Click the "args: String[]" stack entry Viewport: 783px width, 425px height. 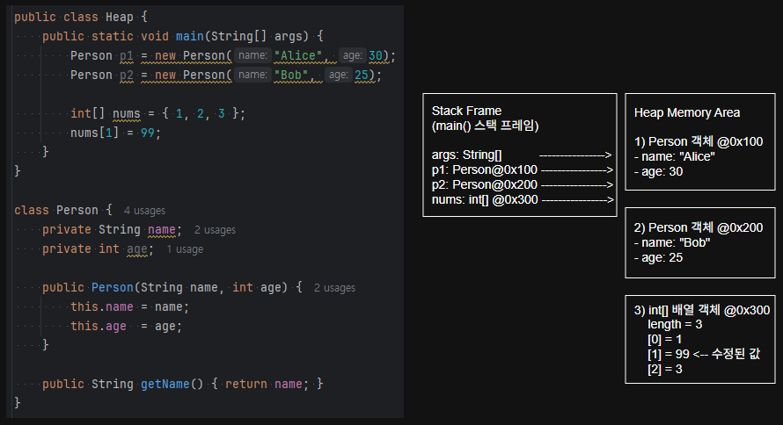pyautogui.click(x=466, y=155)
